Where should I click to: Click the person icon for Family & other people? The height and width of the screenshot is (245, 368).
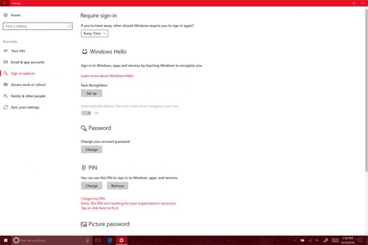click(x=6, y=96)
